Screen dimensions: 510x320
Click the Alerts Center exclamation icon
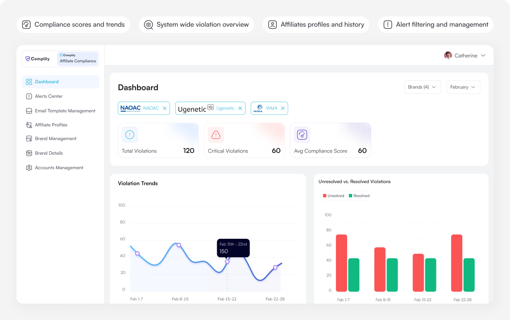(29, 96)
